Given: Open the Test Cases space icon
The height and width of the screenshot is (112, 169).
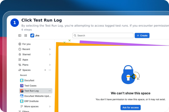Looking at the screenshot, I should (x=22, y=86).
